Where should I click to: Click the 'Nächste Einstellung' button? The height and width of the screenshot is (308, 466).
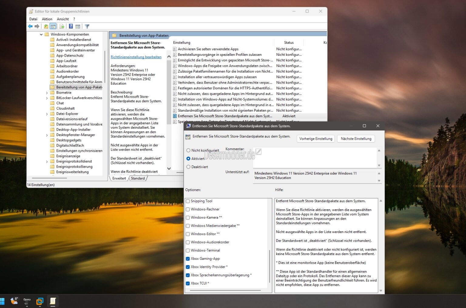356,139
